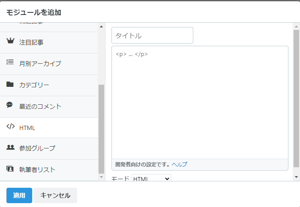
Task: Click the code brackets icon for HTML
Action: point(11,126)
